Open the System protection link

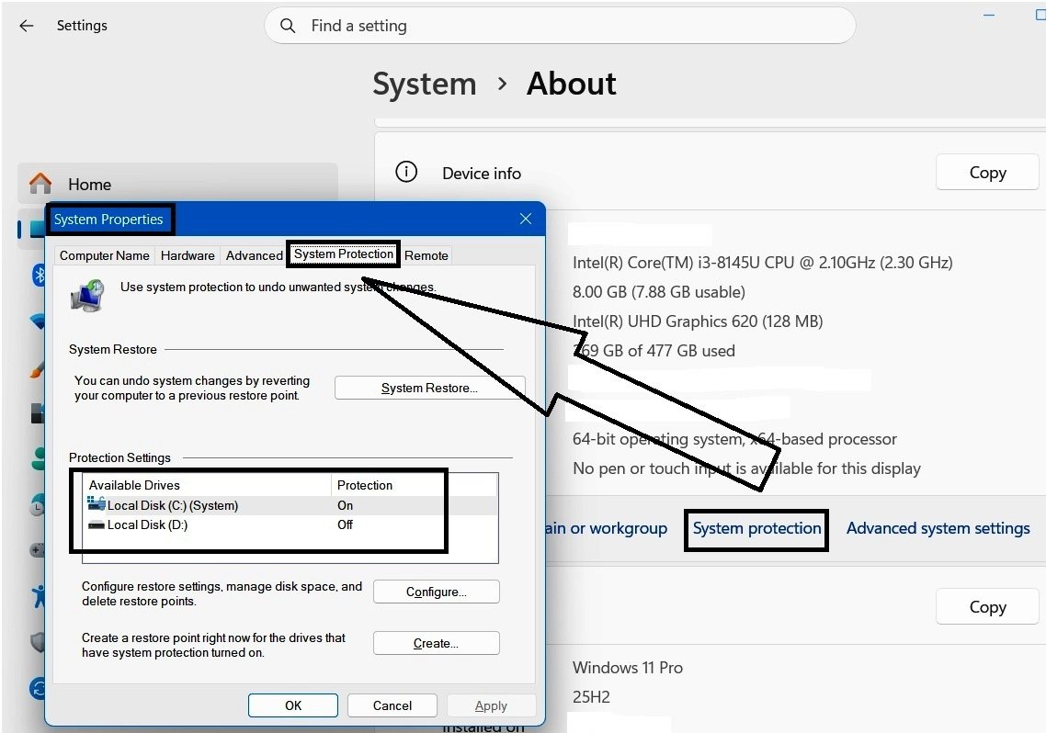click(x=756, y=528)
